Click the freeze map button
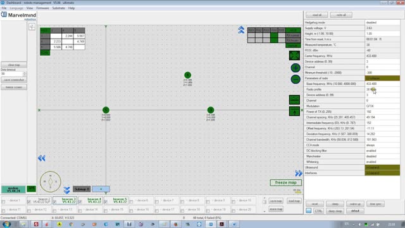 click(285, 182)
